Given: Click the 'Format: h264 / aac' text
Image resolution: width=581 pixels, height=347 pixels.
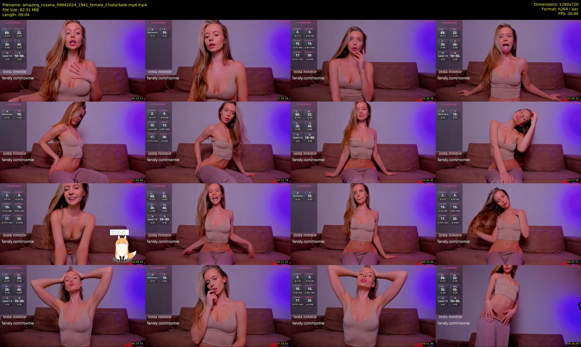Looking at the screenshot, I should tap(560, 9).
